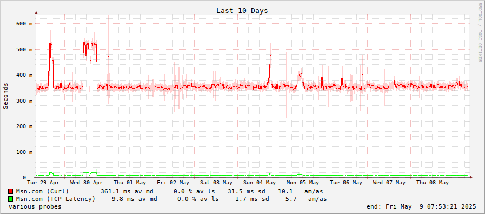Click the '1.7 ms sd' statistic
This screenshot has width=485, height=214.
point(252,199)
